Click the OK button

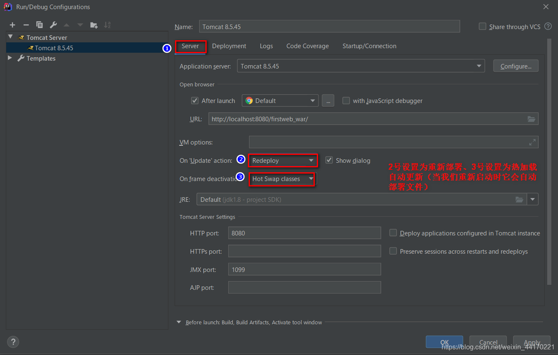pos(444,342)
